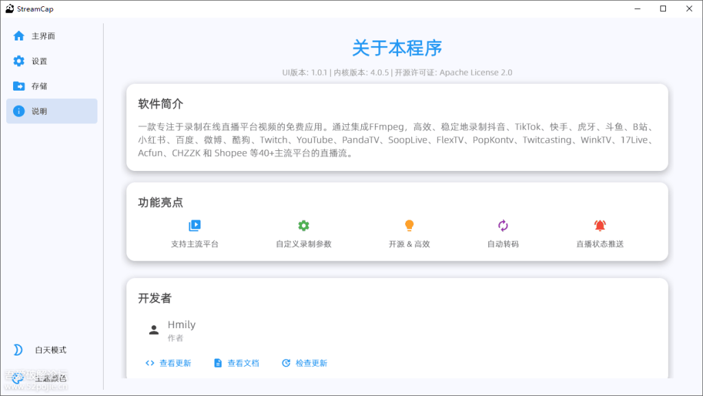Click the moon icon for theme mode
This screenshot has height=396, width=703.
tap(18, 350)
